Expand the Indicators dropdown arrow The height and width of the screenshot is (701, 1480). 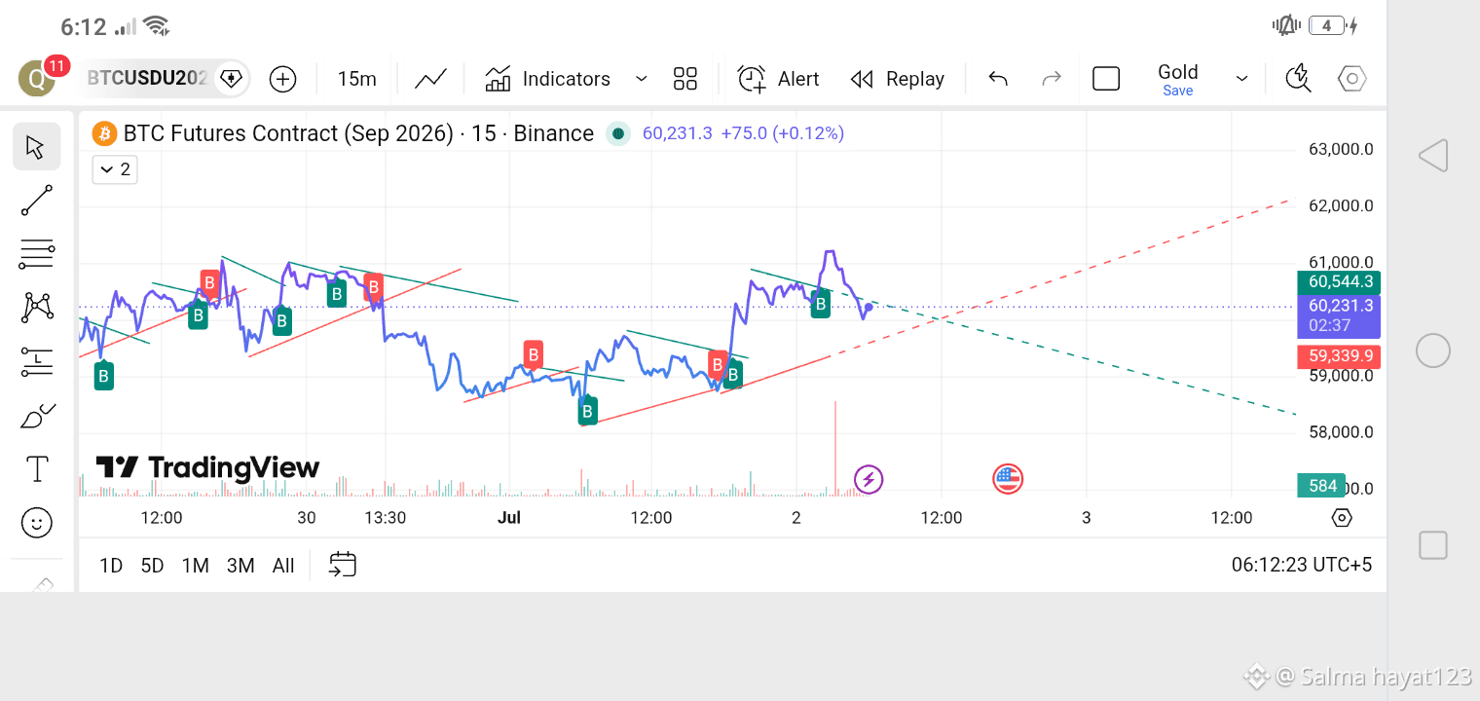point(641,79)
